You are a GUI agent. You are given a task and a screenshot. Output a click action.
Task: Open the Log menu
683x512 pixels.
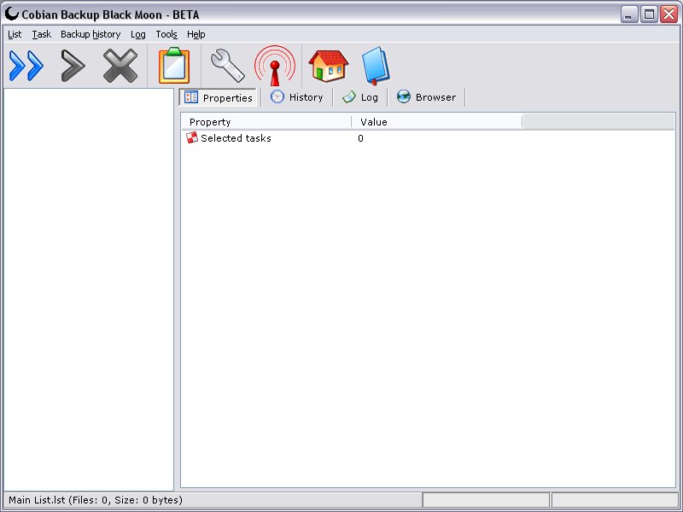(x=138, y=34)
